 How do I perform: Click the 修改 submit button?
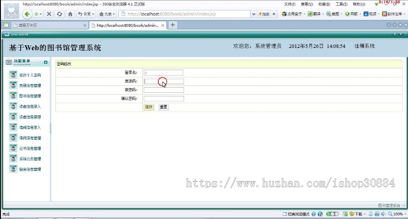[x=149, y=107]
